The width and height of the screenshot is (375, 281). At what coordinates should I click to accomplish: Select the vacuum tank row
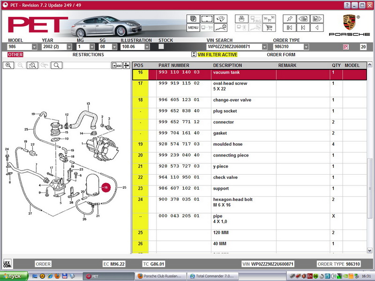[x=249, y=74]
